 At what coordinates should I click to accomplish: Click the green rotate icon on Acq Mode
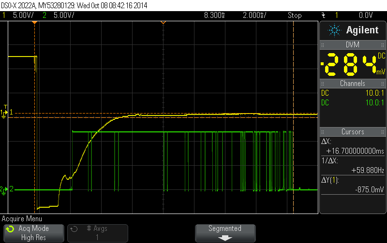(x=10, y=229)
